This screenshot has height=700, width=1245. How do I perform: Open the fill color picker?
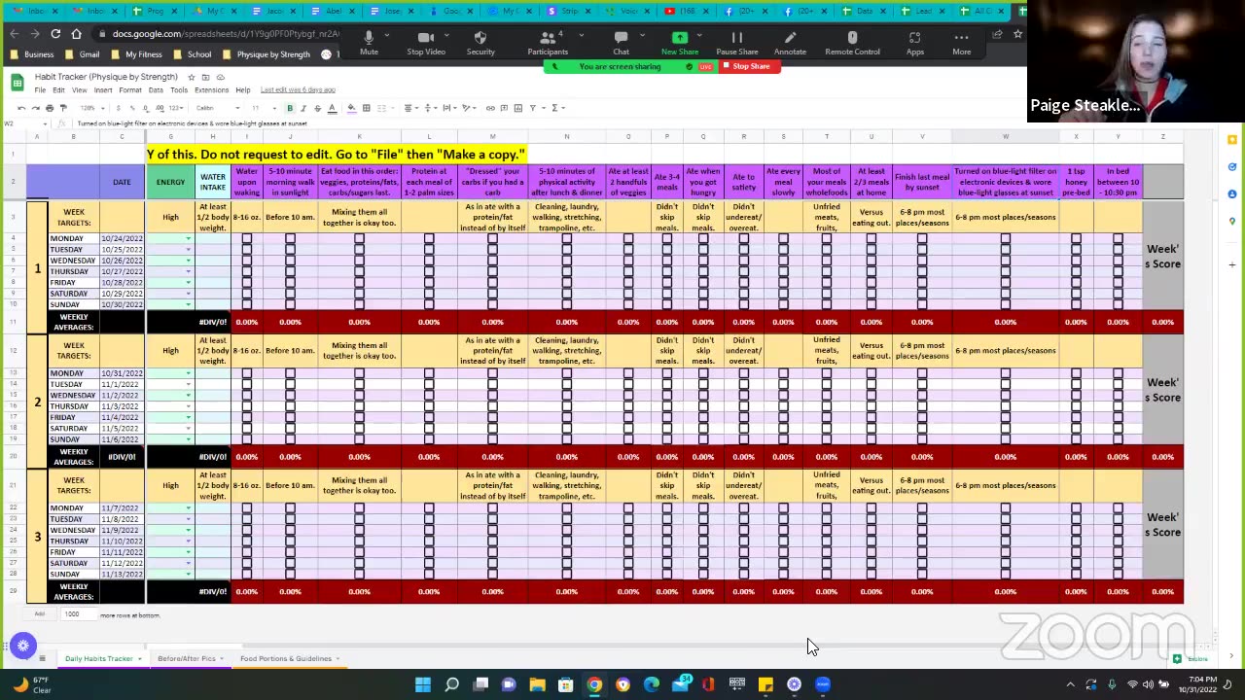click(352, 108)
